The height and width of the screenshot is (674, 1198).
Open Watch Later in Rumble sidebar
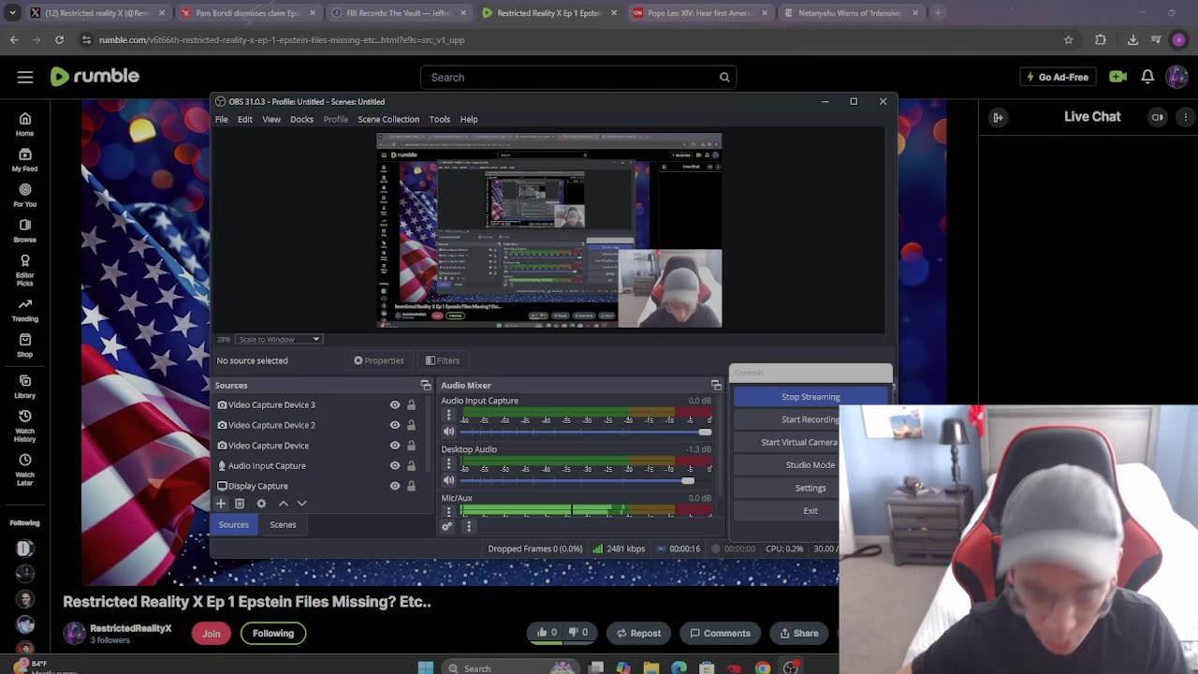(x=25, y=469)
